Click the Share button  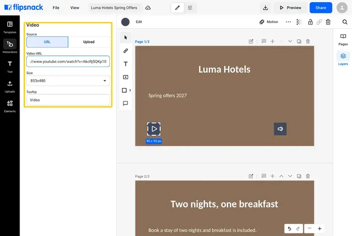pyautogui.click(x=320, y=8)
